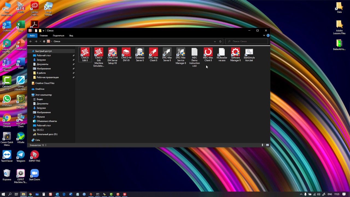Go up one folder level
Image resolution: width=350 pixels, height=197 pixels.
click(x=44, y=41)
